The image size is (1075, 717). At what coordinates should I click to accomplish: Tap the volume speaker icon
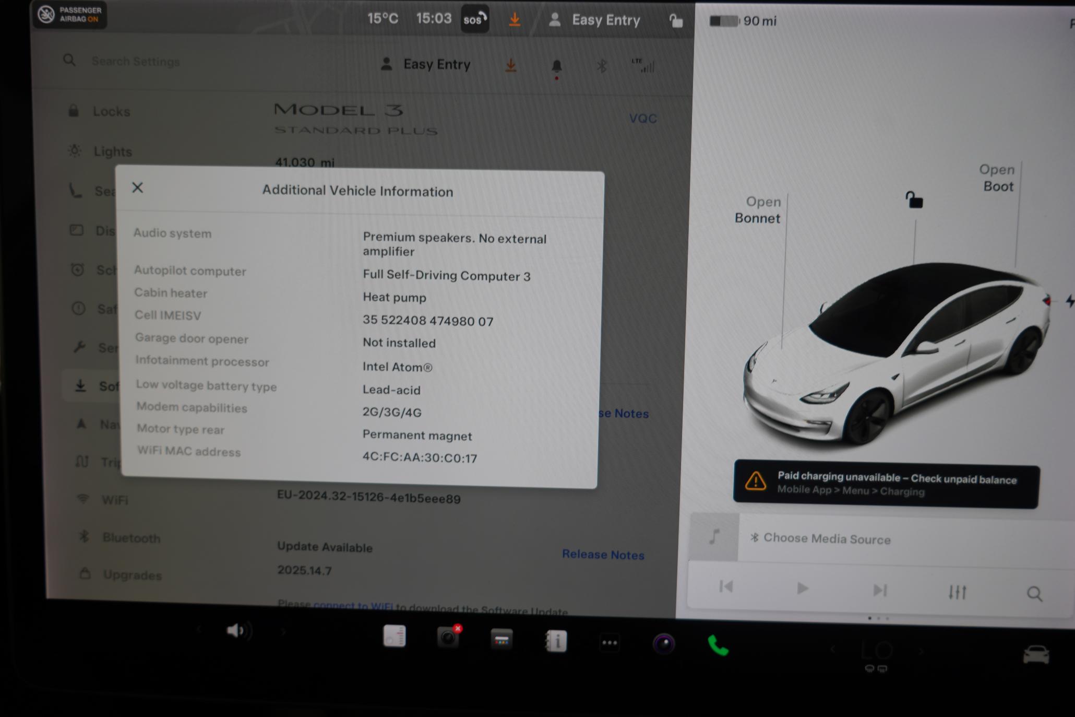[238, 631]
